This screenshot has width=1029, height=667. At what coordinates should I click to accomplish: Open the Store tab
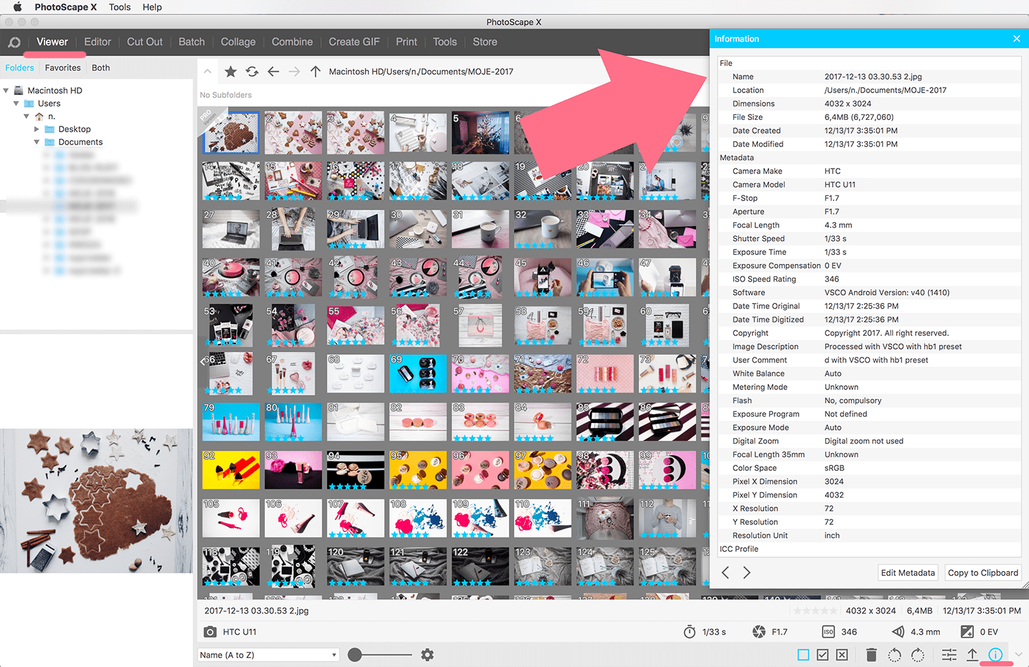tap(485, 42)
